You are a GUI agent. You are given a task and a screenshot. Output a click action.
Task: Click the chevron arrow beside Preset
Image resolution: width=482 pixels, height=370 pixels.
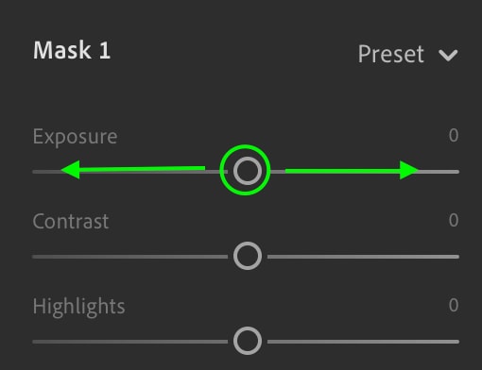point(448,56)
